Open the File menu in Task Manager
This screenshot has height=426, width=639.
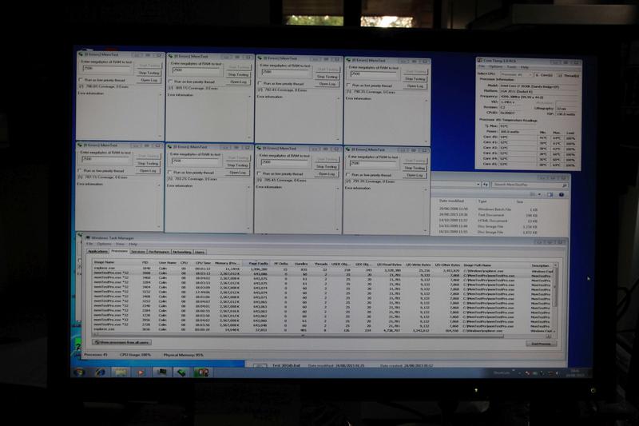pos(89,244)
